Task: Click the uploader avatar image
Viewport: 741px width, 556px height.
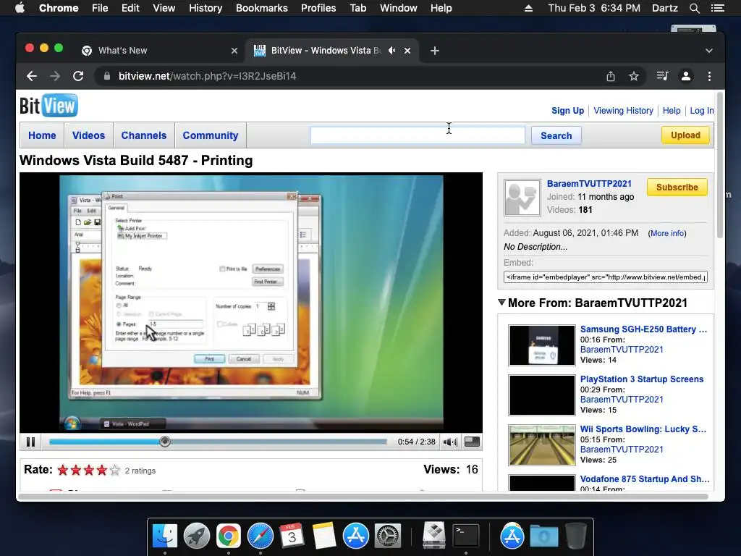Action: tap(522, 198)
